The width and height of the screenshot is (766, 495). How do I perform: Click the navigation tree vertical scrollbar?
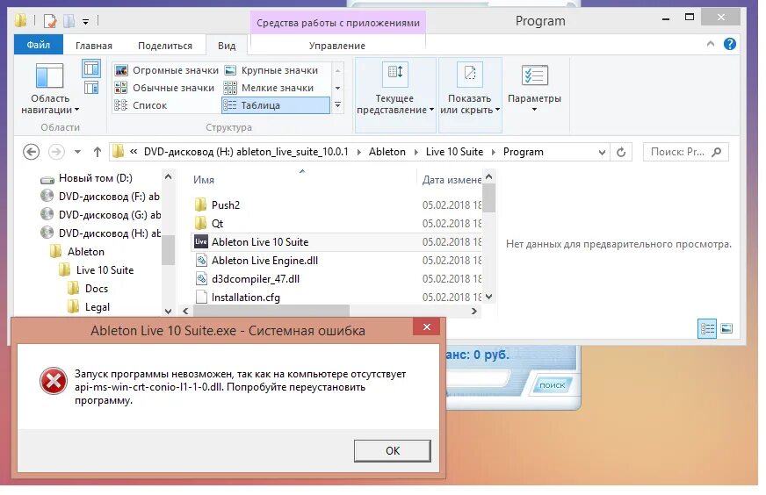click(x=168, y=249)
